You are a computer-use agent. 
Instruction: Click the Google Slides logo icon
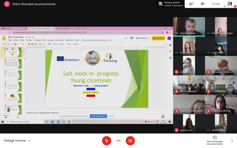[4, 38]
